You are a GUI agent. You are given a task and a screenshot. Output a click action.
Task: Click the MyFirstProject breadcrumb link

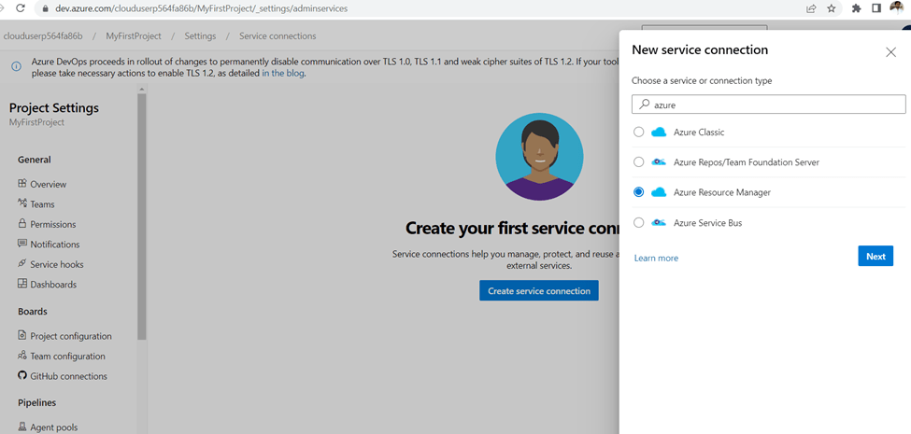pos(133,36)
